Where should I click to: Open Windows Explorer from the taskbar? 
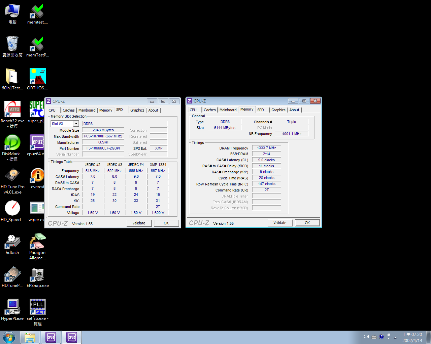tap(30, 337)
